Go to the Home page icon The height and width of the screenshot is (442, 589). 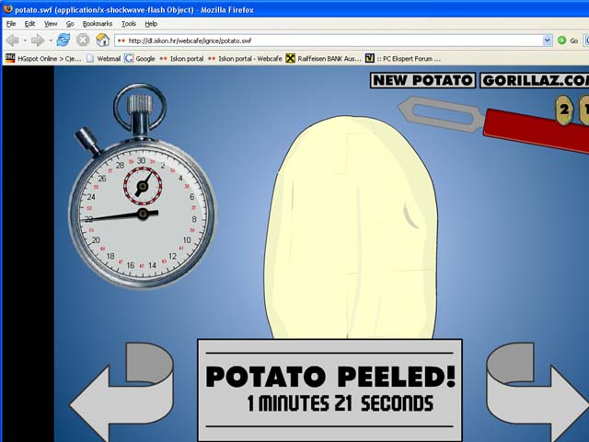(102, 41)
